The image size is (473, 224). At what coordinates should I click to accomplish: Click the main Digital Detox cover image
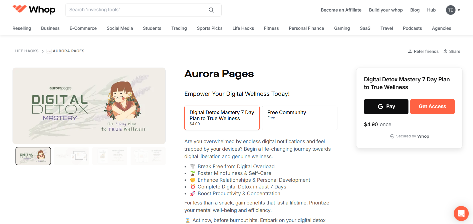tap(89, 106)
